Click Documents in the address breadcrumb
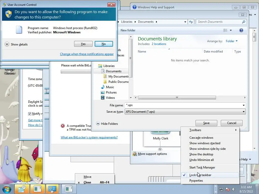 pos(146,22)
